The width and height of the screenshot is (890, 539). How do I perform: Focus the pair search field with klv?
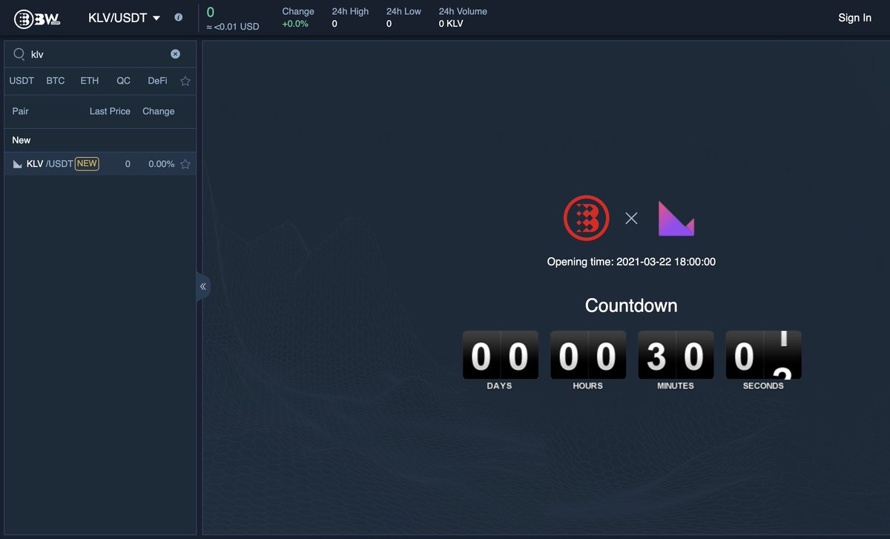100,54
